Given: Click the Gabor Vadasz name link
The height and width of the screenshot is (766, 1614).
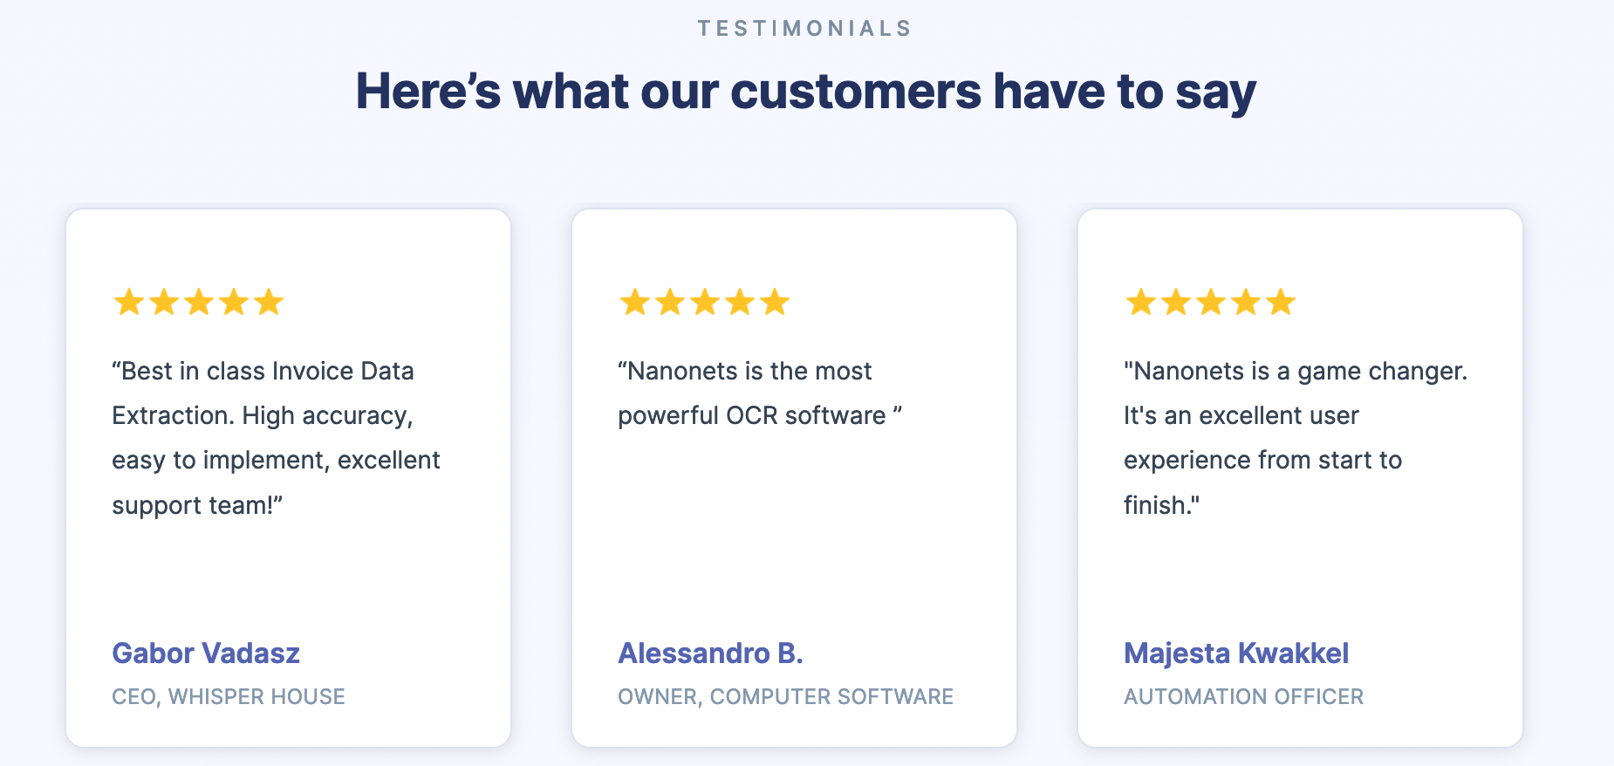Looking at the screenshot, I should 206,653.
